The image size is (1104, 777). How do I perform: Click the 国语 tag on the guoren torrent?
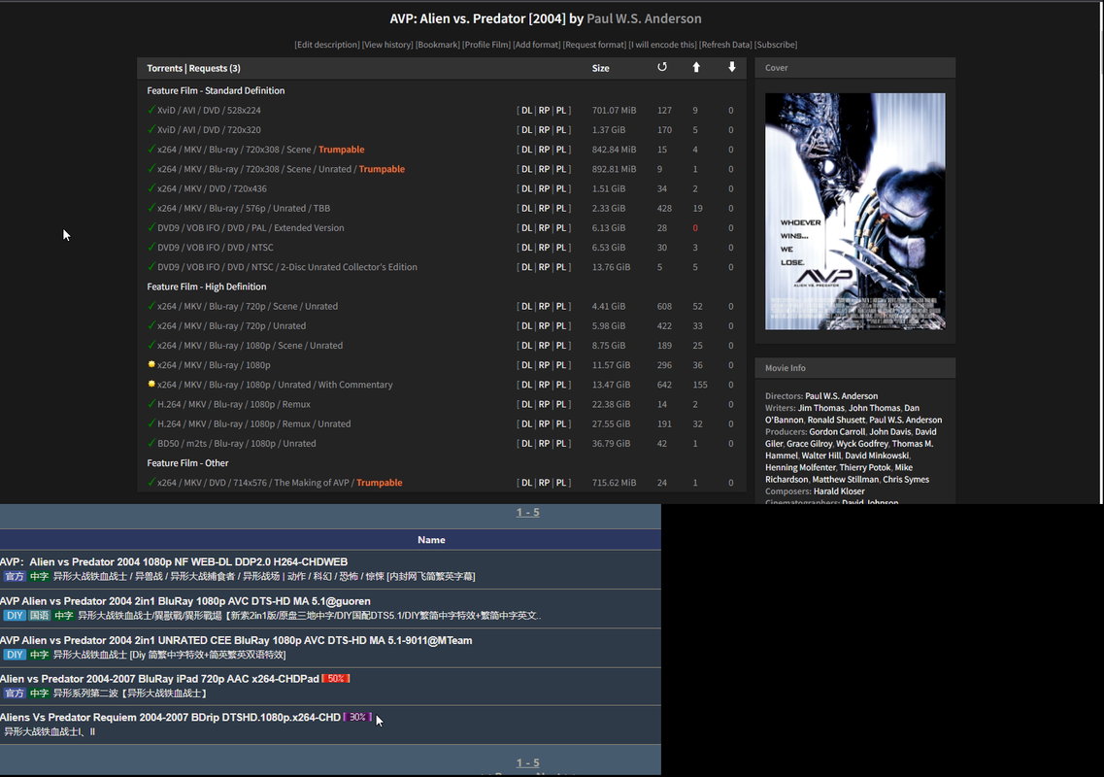40,615
